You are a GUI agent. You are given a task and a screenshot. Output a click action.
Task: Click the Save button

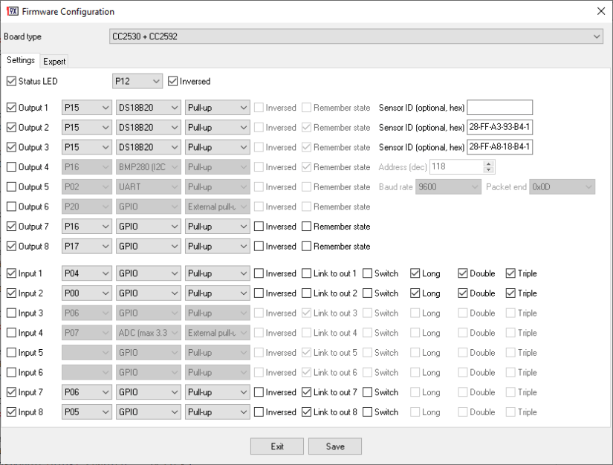click(x=334, y=446)
